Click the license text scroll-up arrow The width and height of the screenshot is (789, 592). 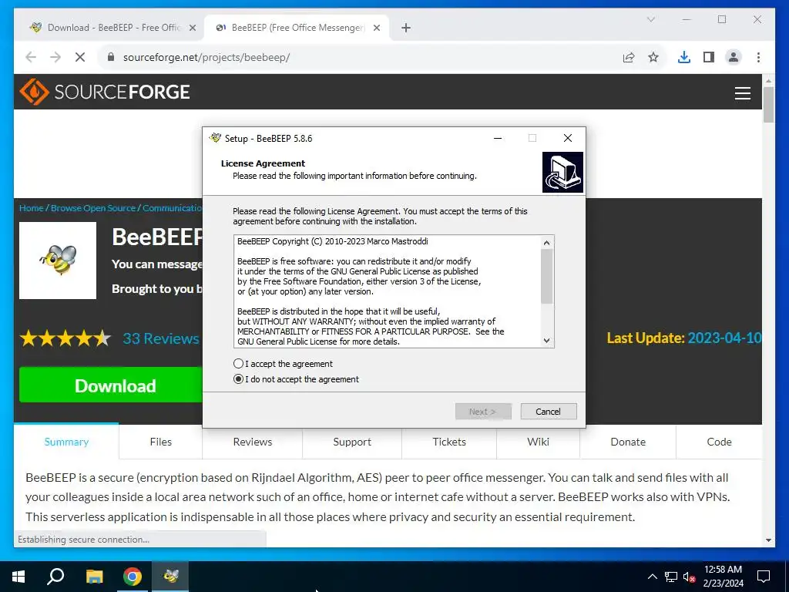[547, 243]
